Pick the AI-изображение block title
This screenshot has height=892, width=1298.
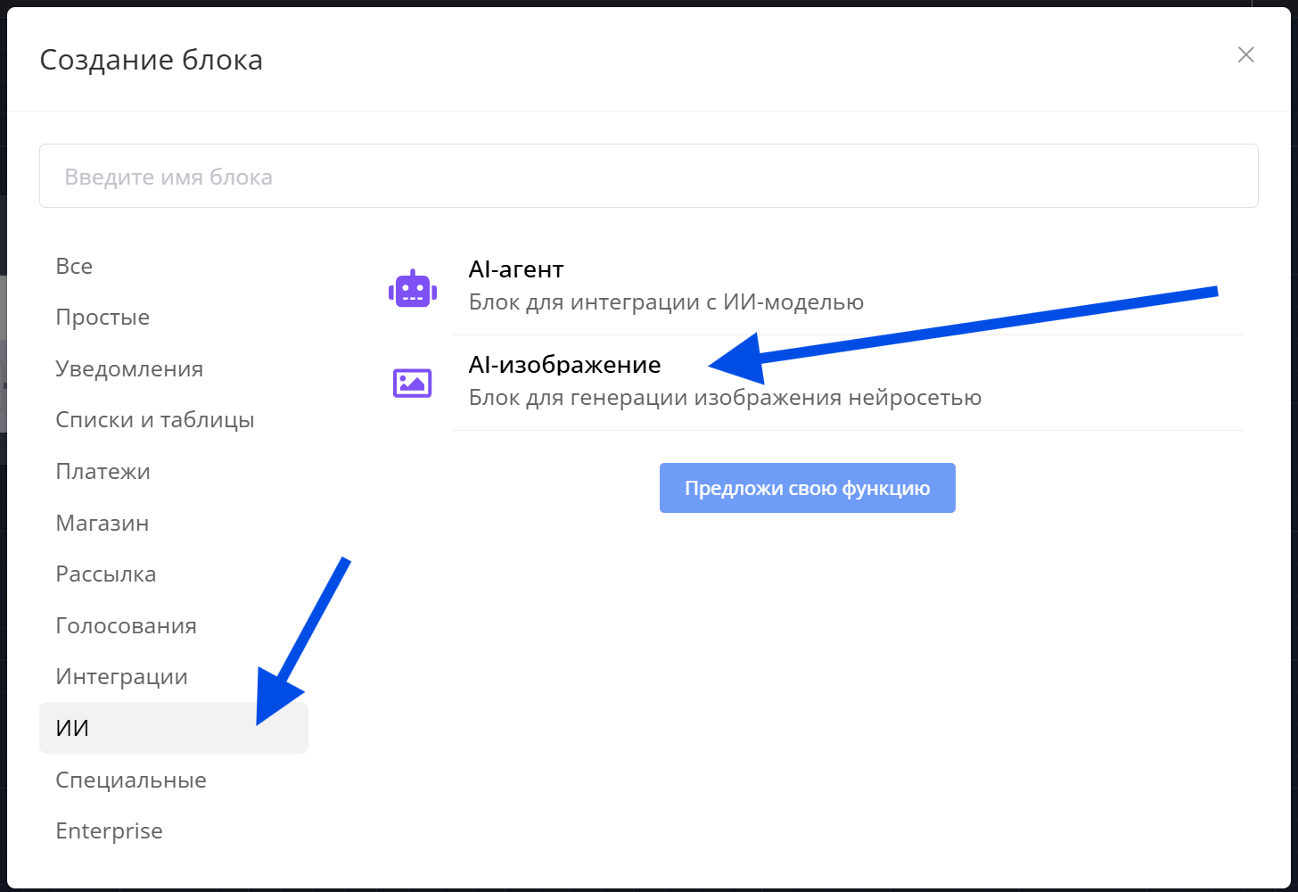(565, 364)
